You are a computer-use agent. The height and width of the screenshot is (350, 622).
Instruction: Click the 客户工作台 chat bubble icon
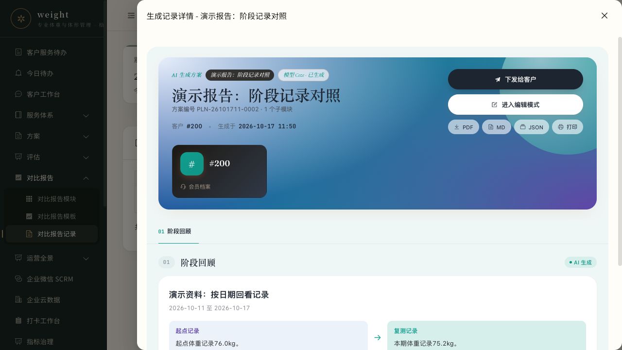(18, 94)
